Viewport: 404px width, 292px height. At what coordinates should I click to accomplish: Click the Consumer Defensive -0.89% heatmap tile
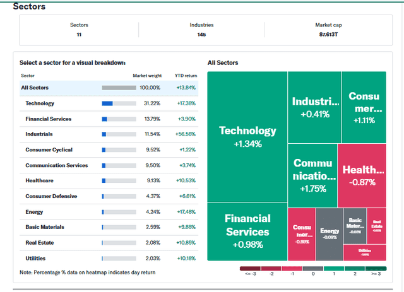(x=302, y=235)
